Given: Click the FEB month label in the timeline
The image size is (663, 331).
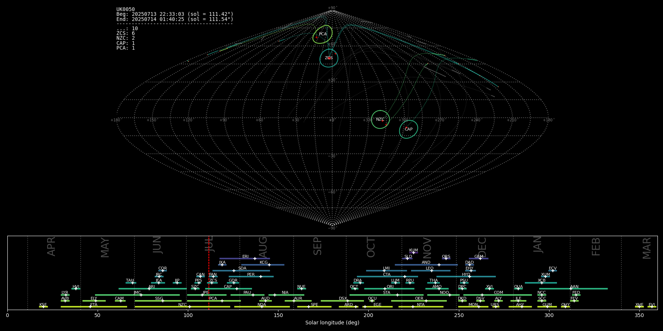Looking at the screenshot, I should tap(596, 246).
